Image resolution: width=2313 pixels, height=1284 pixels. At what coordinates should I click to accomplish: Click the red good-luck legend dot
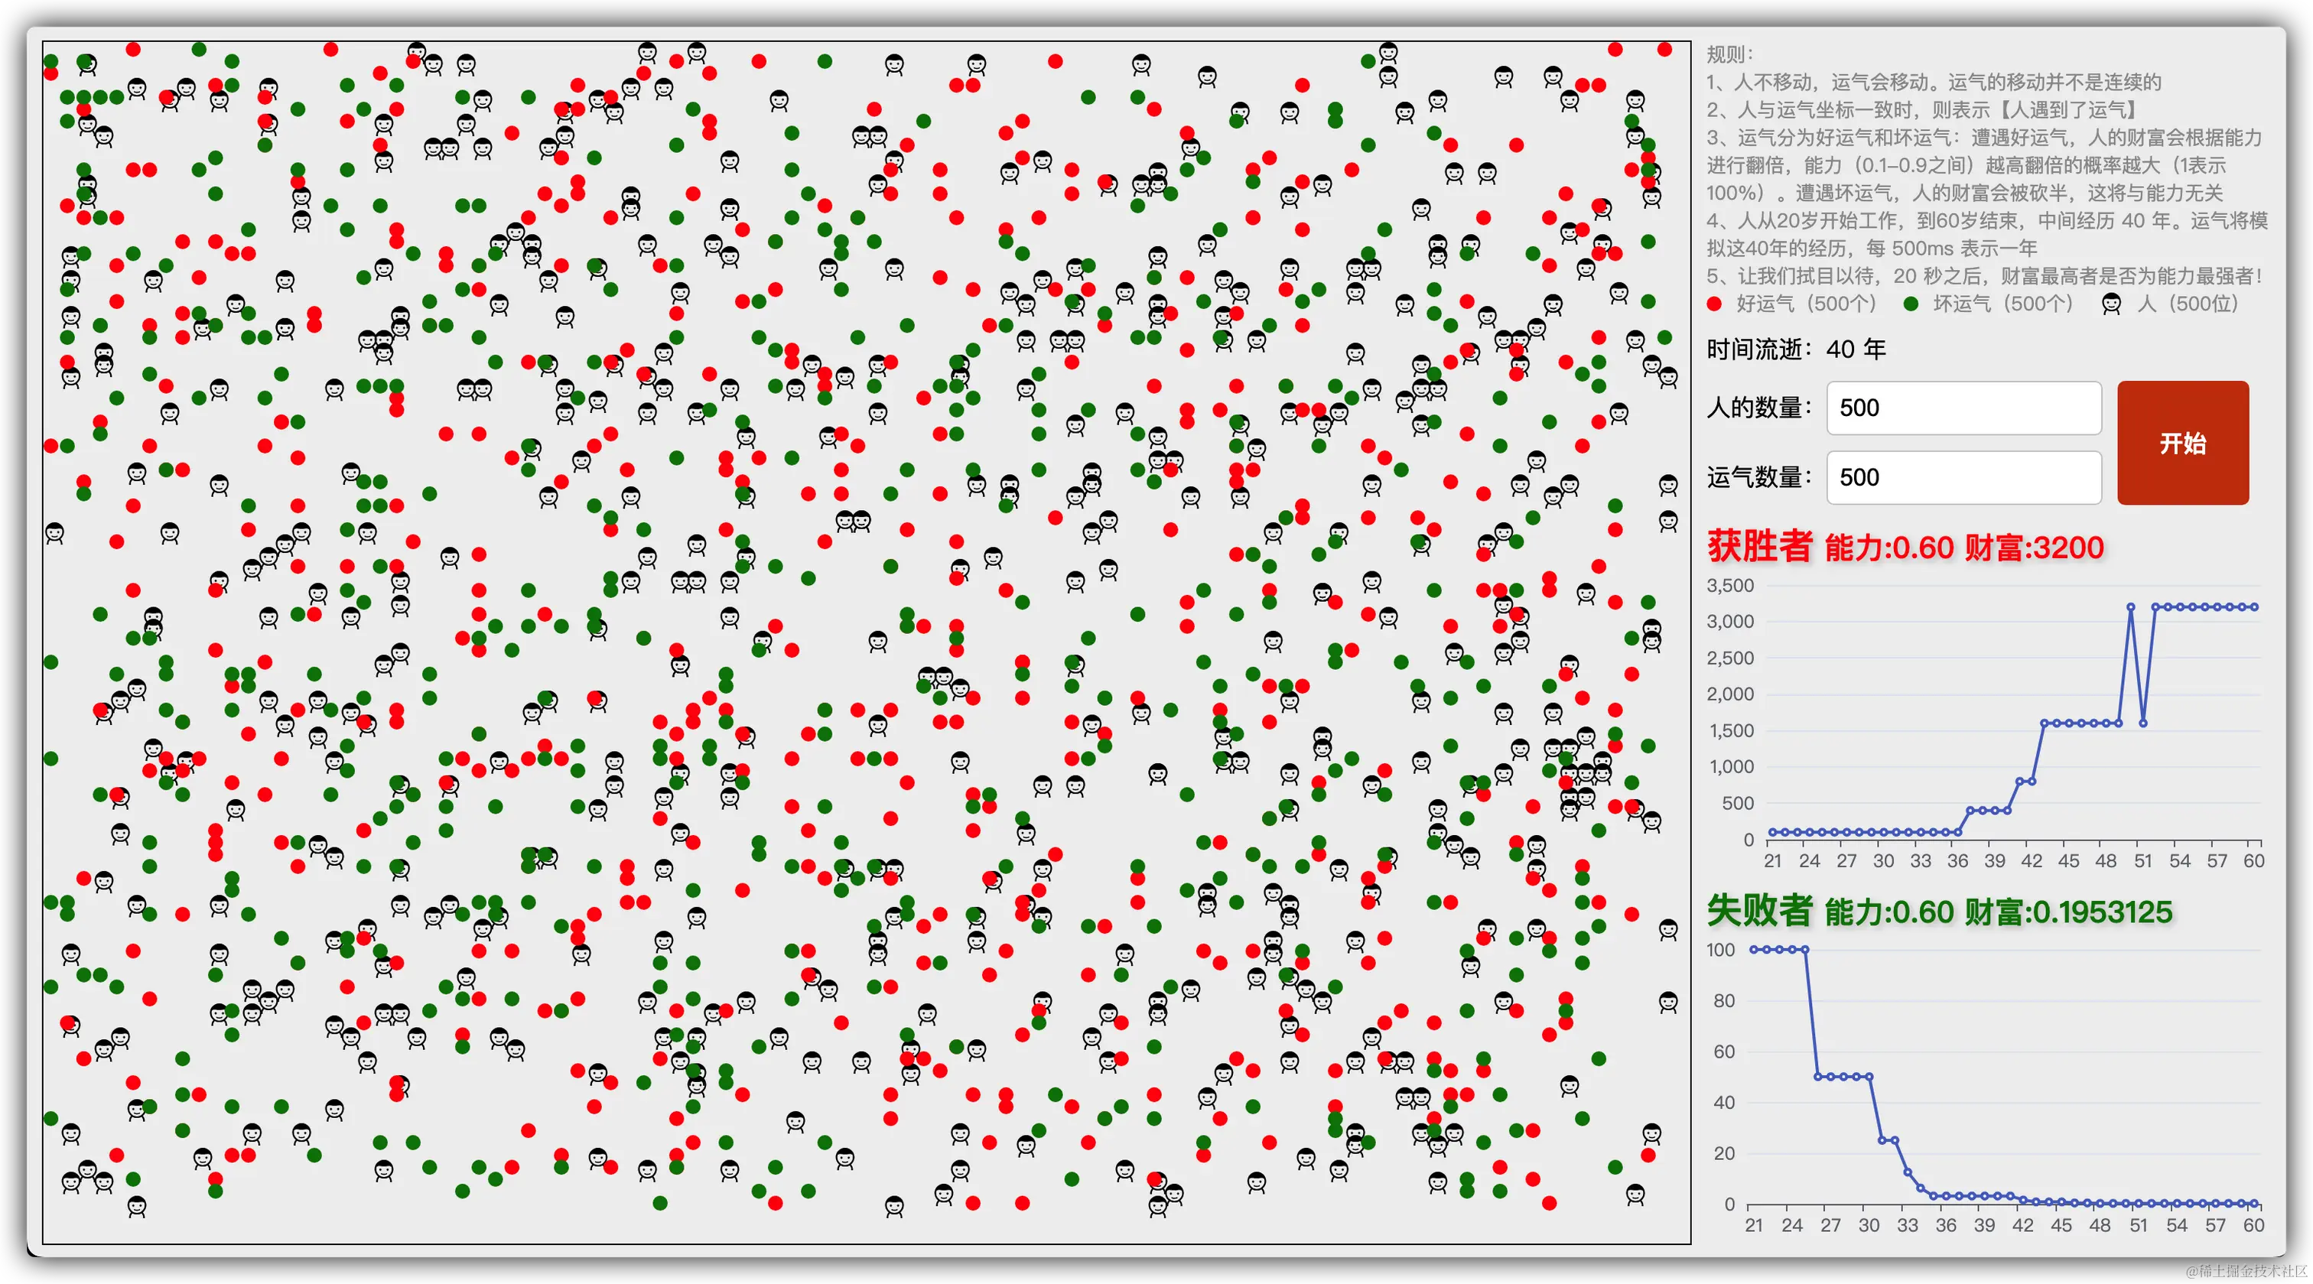1714,304
